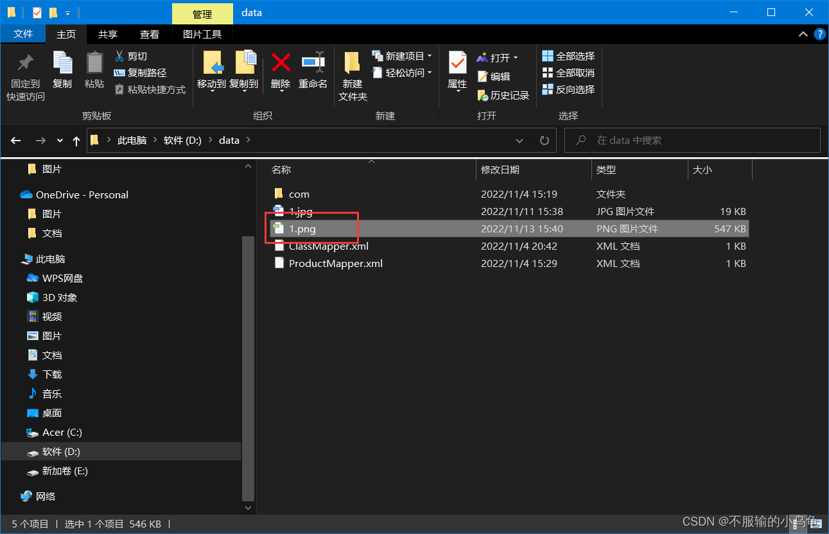
Task: Click the search box 在 data 中搜索
Action: (x=692, y=140)
